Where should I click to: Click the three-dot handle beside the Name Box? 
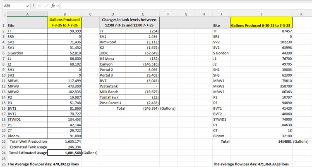[33, 6]
